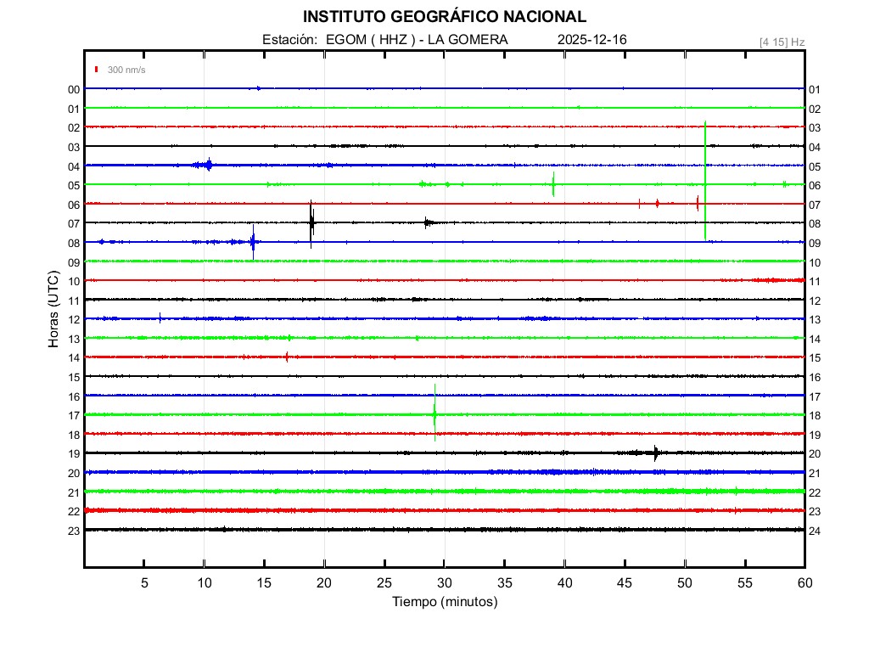The image size is (869, 652).
Task: Click hour label 24 on the right axis
Action: point(814,531)
